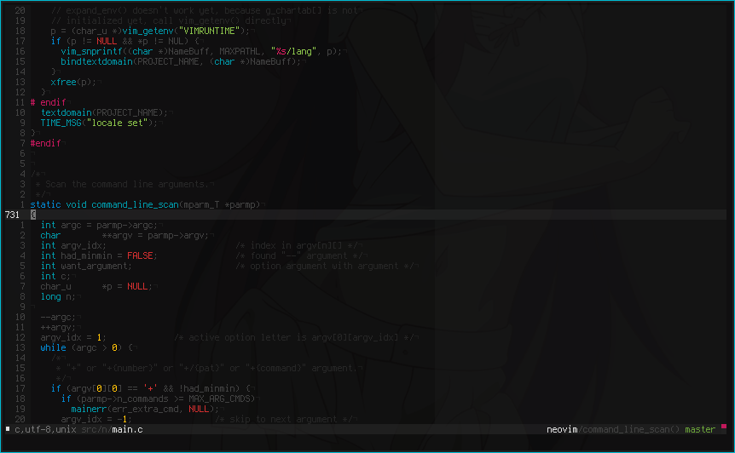This screenshot has height=453, width=735.
Task: Click the comment "// expand_env() doesn't work yet"
Action: 204,10
